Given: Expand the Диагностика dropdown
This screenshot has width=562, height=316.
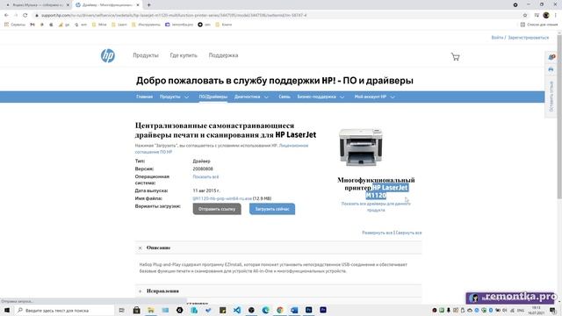Looking at the screenshot, I should (266, 97).
